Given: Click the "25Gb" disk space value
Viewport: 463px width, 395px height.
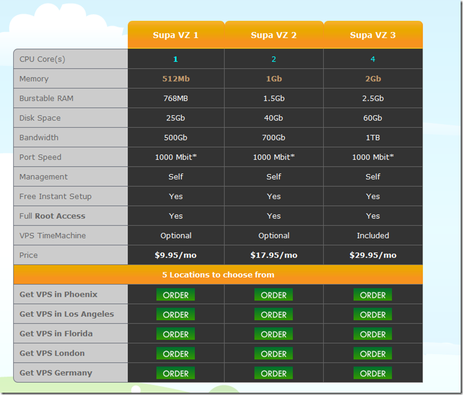Looking at the screenshot, I should tap(175, 118).
